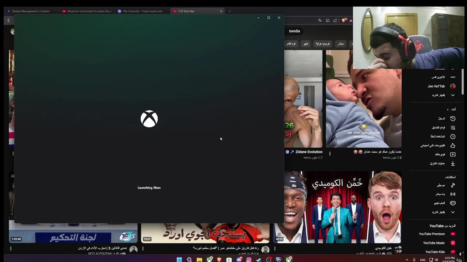Viewport: 467px width, 262px height.
Task: Open the Playlists icon in YouTube sidebar
Action: (x=453, y=128)
